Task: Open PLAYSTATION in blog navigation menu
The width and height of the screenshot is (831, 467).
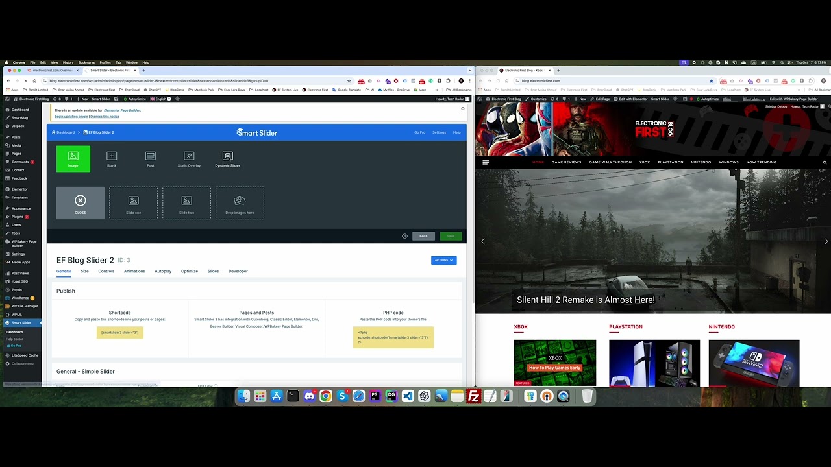Action: click(670, 162)
